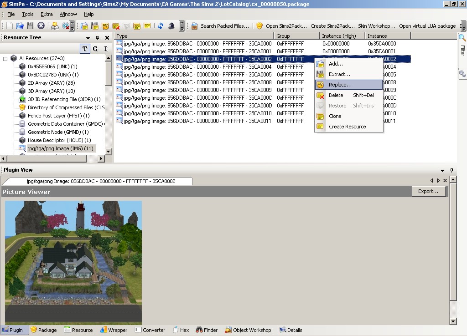The image size is (467, 336).
Task: Choose Replace... from the context menu
Action: point(340,85)
